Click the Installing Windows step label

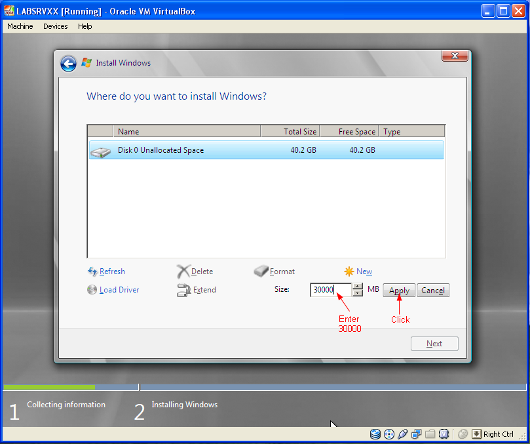pos(185,405)
